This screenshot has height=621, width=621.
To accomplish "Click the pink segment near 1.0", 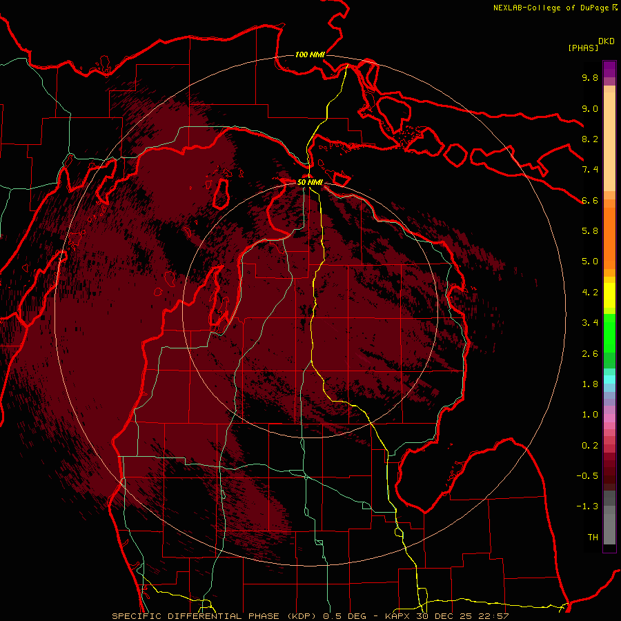I will 609,418.
